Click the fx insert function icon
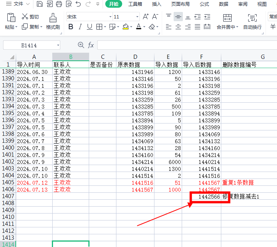The height and width of the screenshot is (247, 277). tap(91, 45)
